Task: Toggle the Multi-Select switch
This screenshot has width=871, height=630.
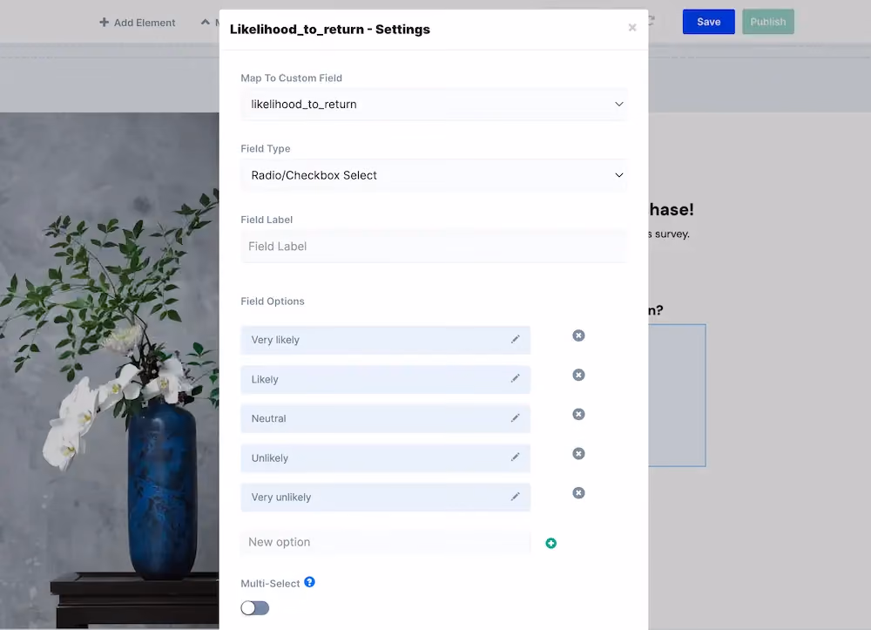Action: [x=255, y=608]
